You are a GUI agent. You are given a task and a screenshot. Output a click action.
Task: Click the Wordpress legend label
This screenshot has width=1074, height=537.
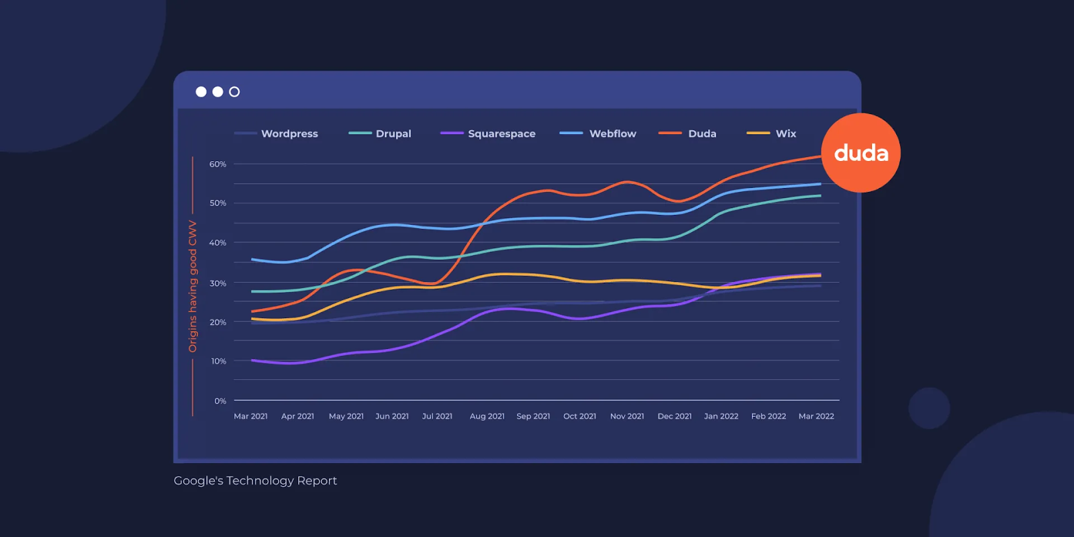click(289, 134)
